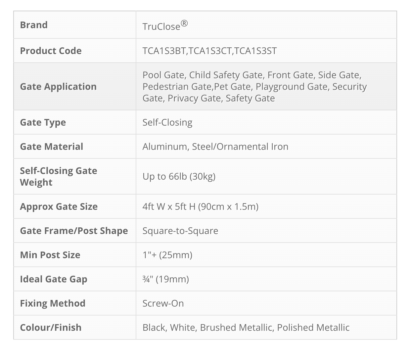The height and width of the screenshot is (348, 411).
Task: Select Aluminum, Steel/Ornamental Iron text
Action: coord(215,146)
